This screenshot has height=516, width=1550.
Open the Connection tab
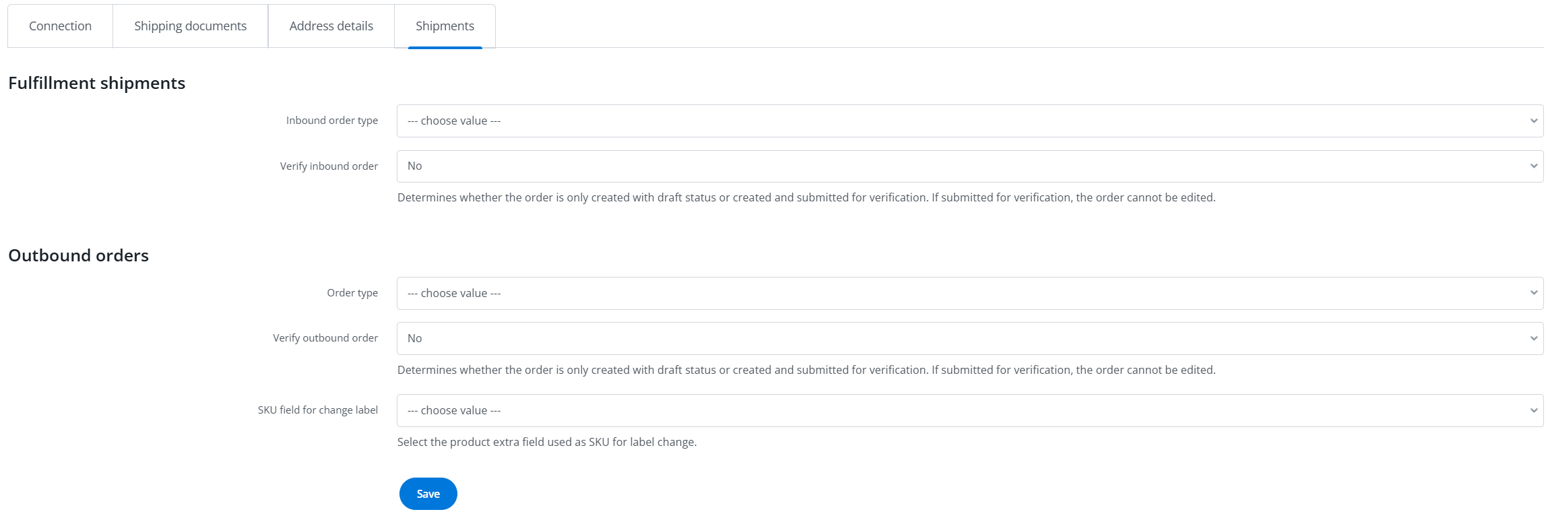click(60, 26)
